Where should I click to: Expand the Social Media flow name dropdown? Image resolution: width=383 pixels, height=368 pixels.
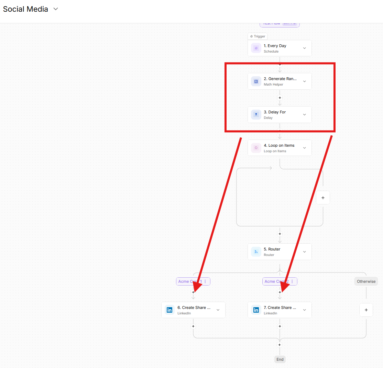coord(56,9)
